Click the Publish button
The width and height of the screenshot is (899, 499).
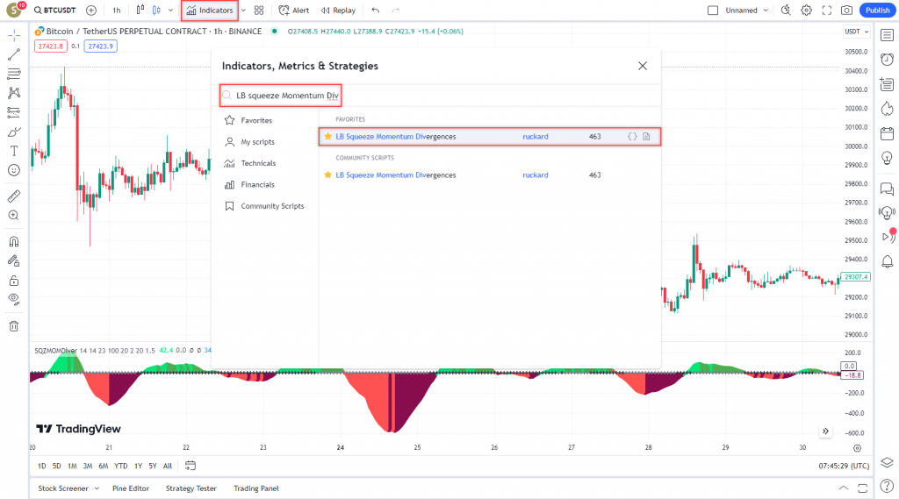(876, 11)
